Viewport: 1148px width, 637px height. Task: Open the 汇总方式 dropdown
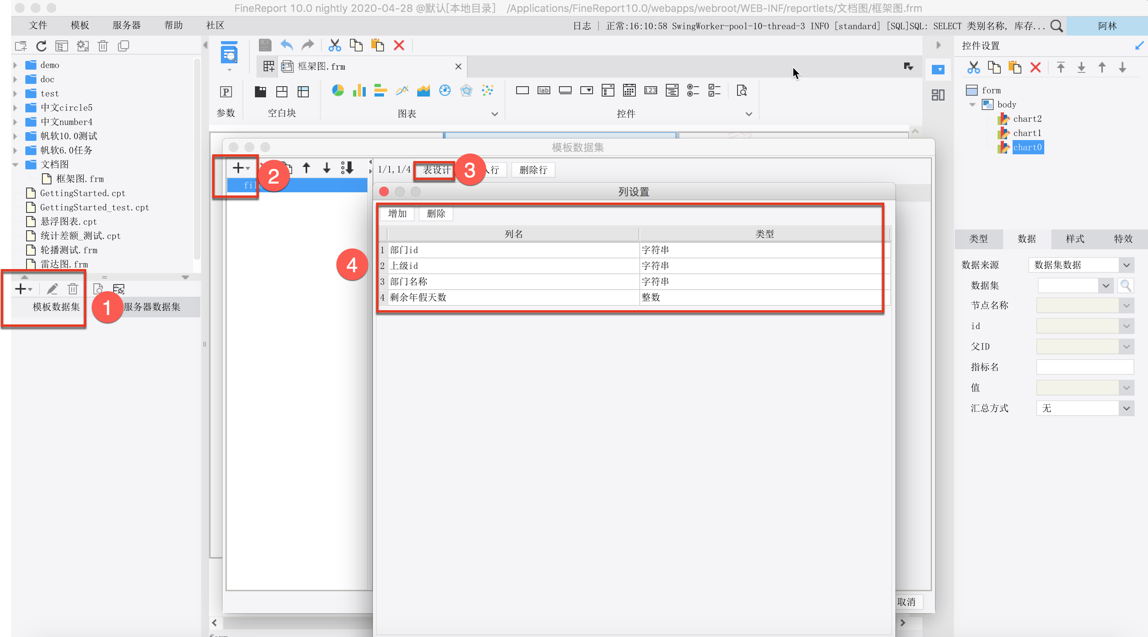1126,408
